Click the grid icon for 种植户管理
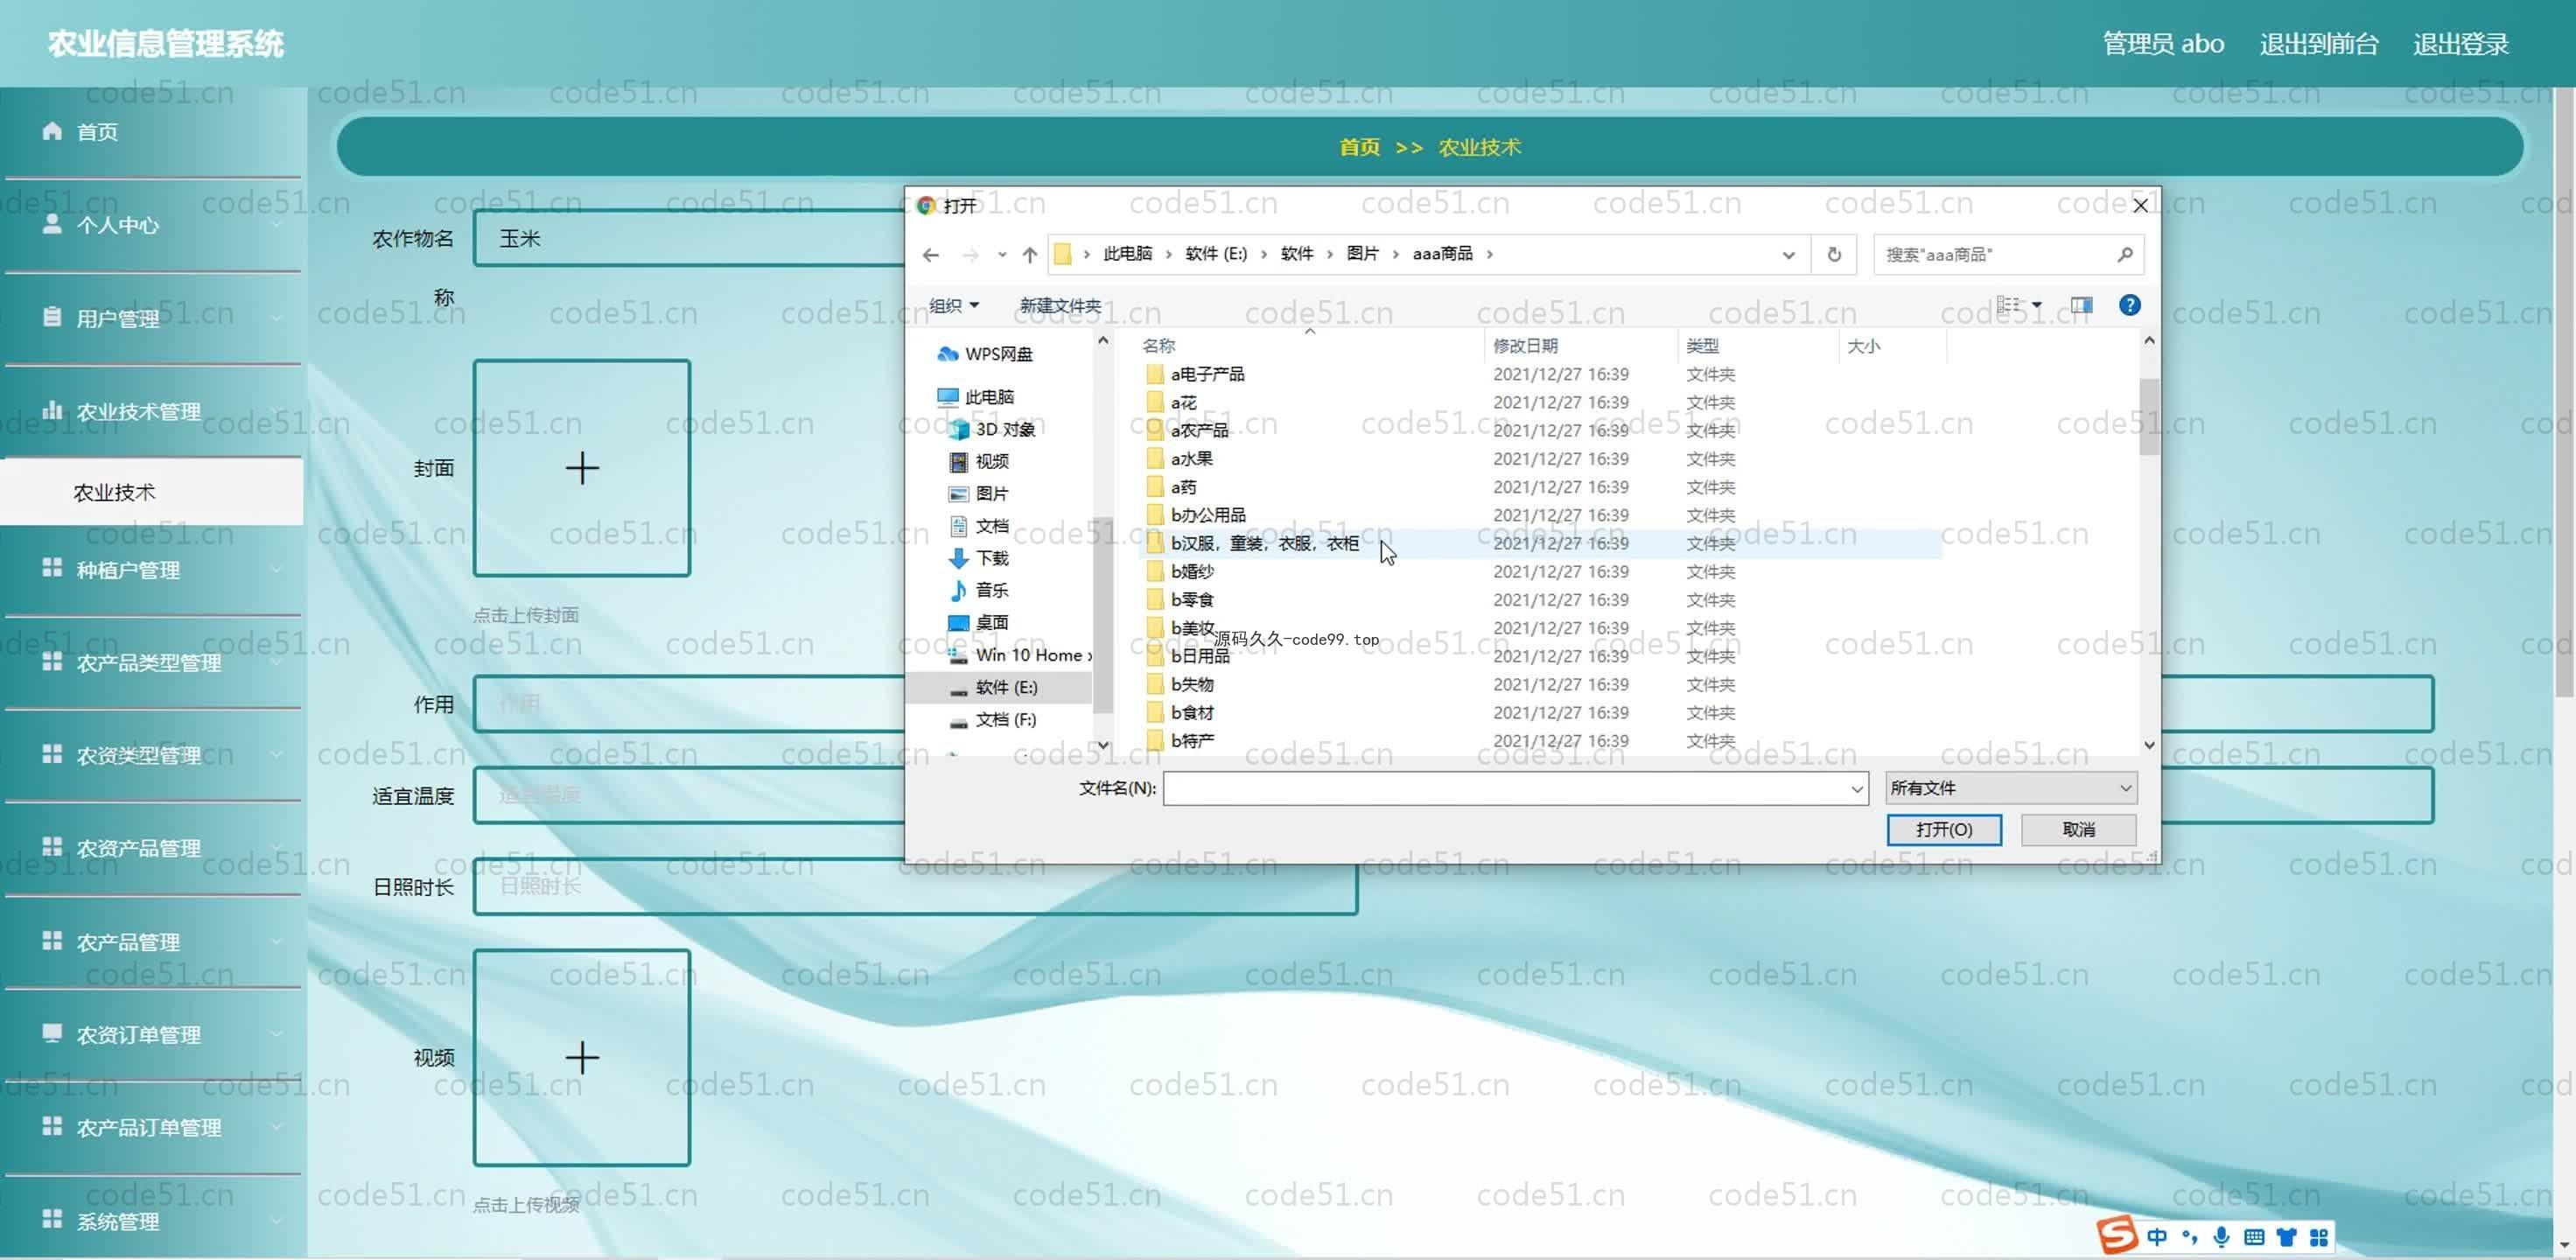 [x=52, y=568]
